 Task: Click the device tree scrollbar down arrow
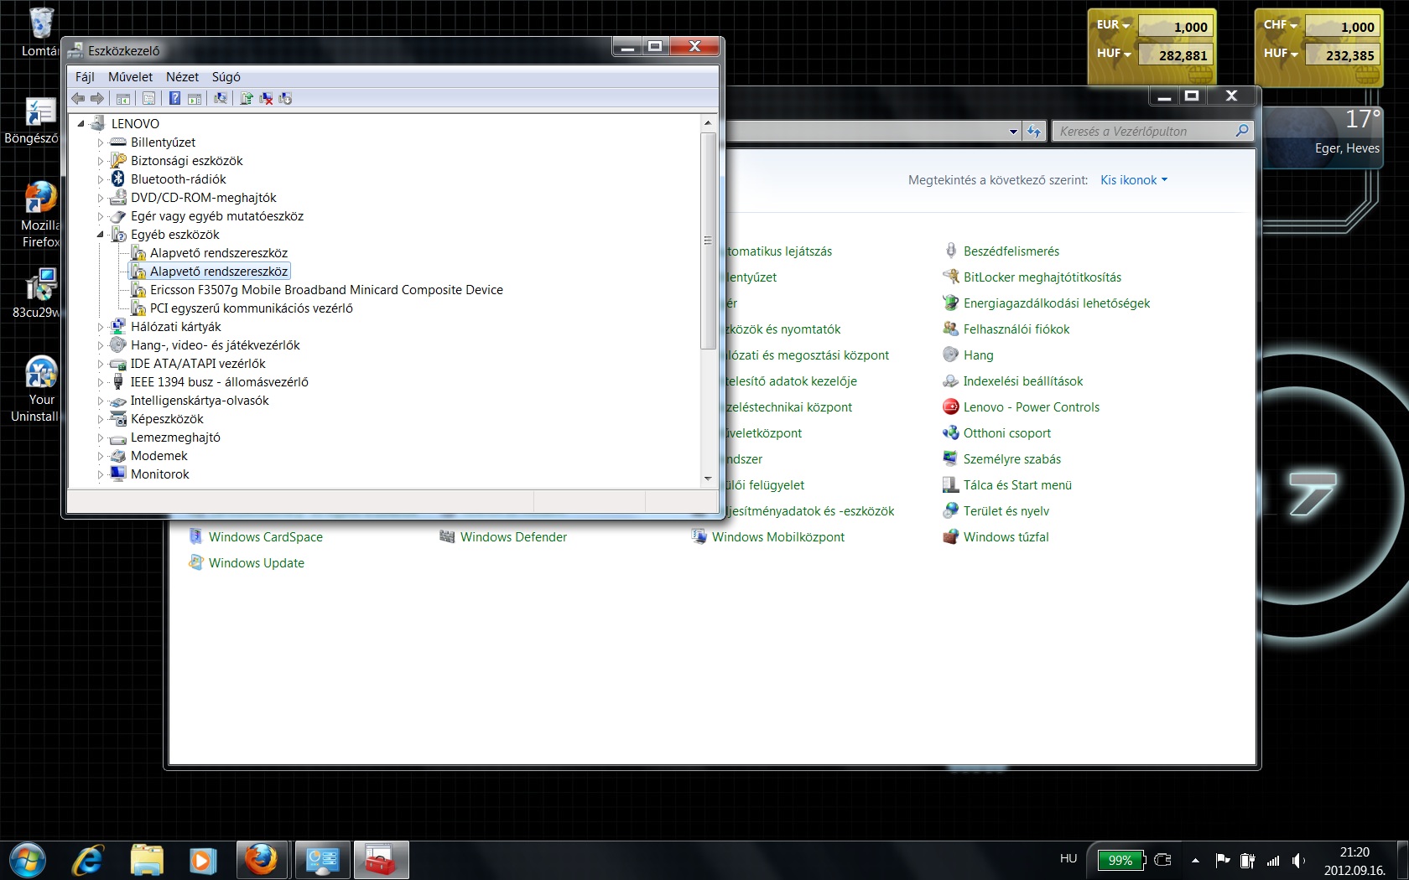point(708,479)
